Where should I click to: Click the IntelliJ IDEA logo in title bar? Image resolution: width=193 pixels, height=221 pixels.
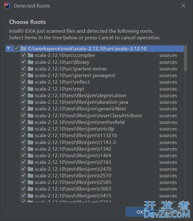coord(7,6)
